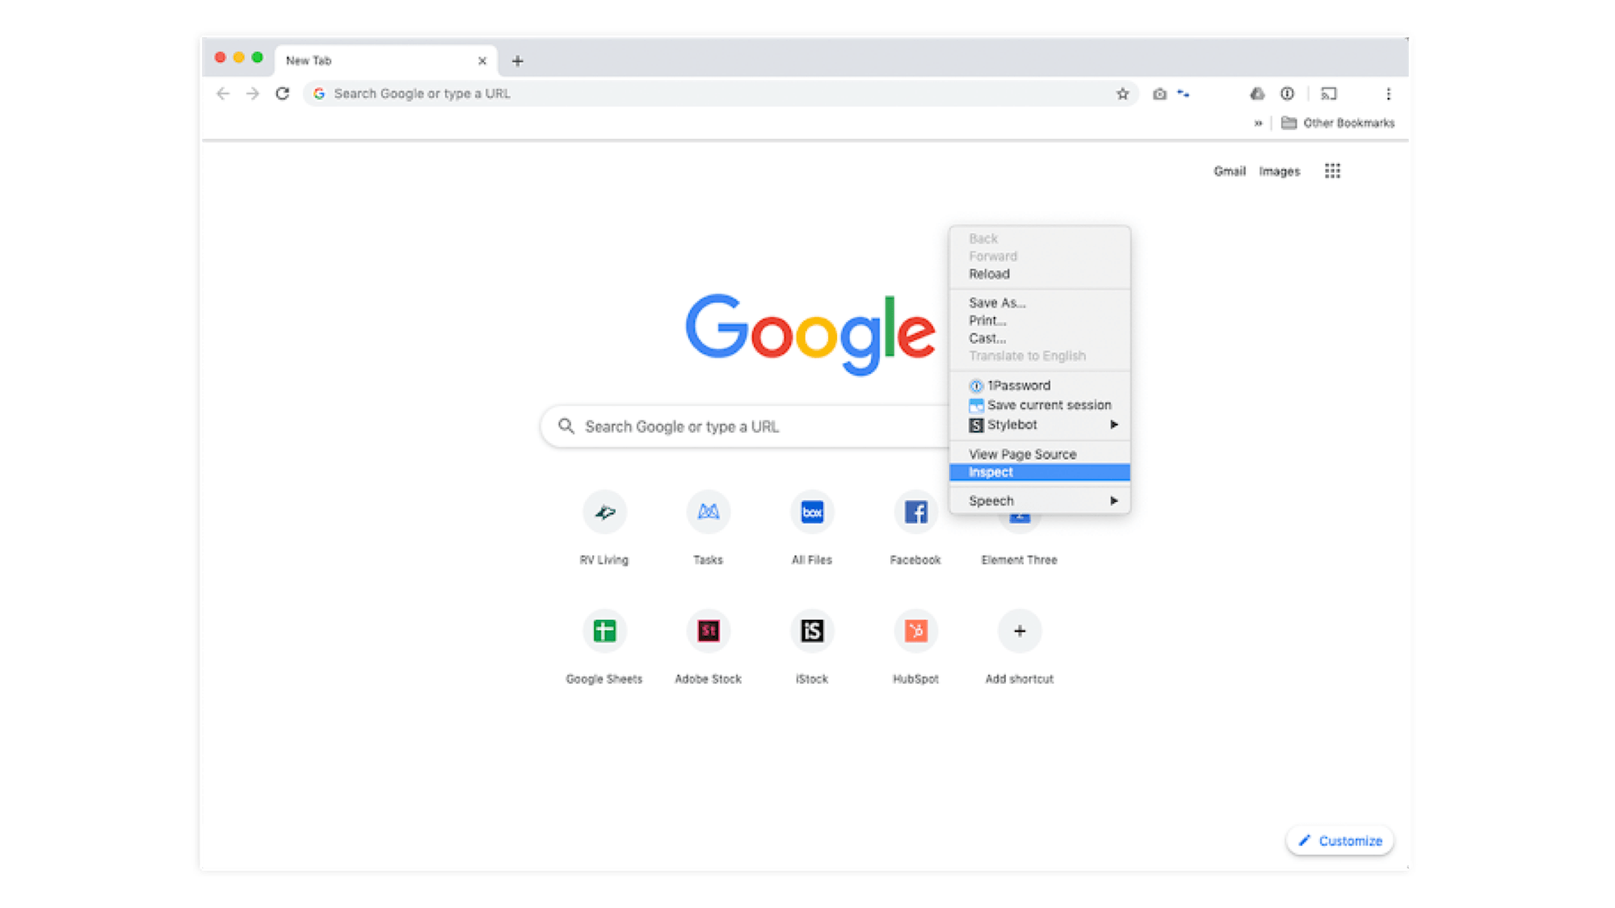1615x908 pixels.
Task: Choose 1Password in the context menu
Action: point(1040,386)
